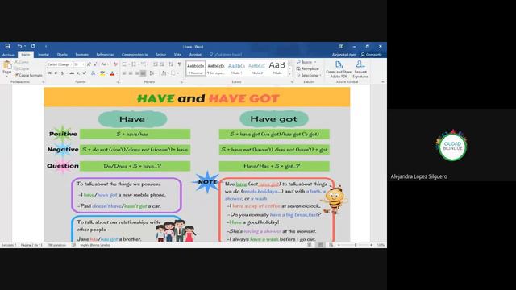Open text effects icon

94,73
